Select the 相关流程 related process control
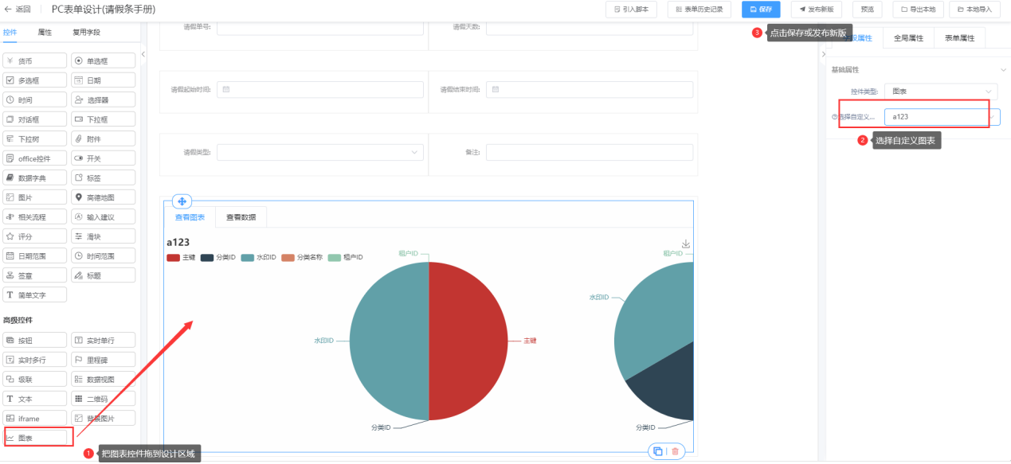This screenshot has height=464, width=1011. pos(34,216)
